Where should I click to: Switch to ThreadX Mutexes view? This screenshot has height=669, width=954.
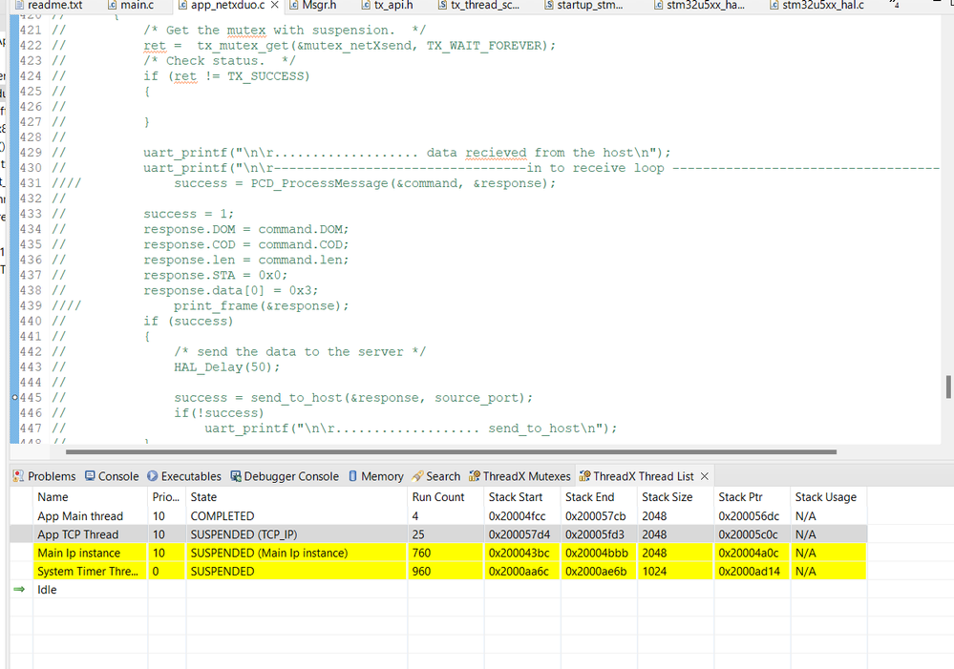519,476
